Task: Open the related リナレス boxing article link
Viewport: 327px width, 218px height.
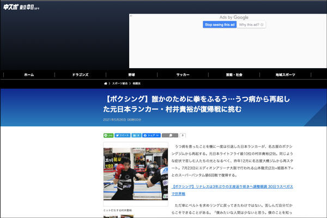Action: point(232,190)
